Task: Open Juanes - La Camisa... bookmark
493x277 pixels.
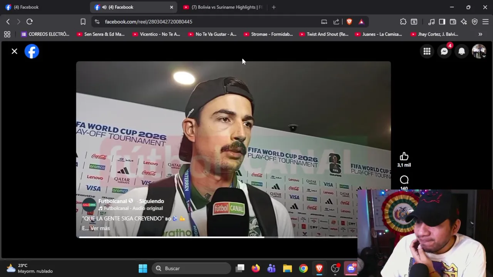Action: (378, 34)
